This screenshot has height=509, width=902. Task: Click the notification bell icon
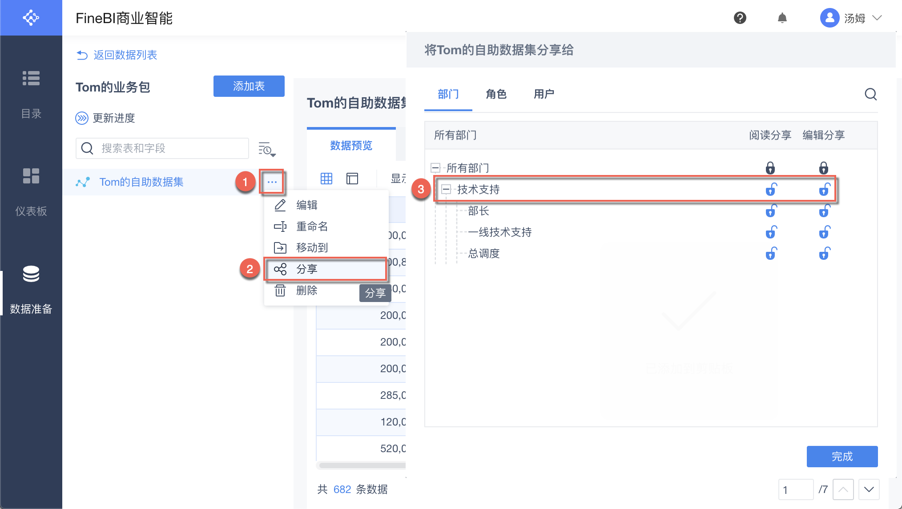click(x=782, y=18)
